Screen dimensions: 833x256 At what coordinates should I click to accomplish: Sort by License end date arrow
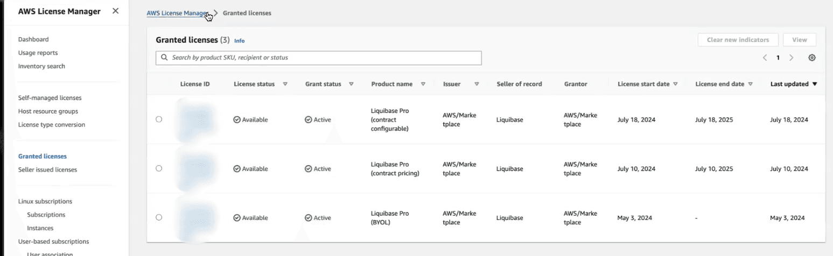coord(750,84)
